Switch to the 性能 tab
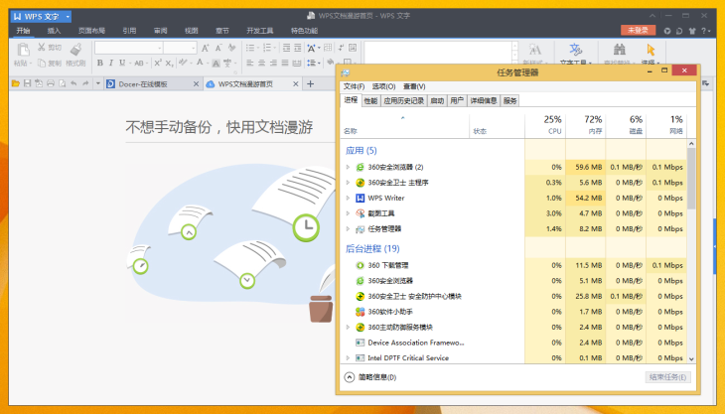 click(x=370, y=100)
